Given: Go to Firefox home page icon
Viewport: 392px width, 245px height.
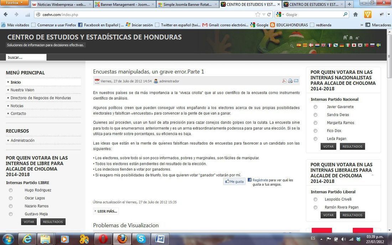Looking at the screenshot, I should pos(356,15).
